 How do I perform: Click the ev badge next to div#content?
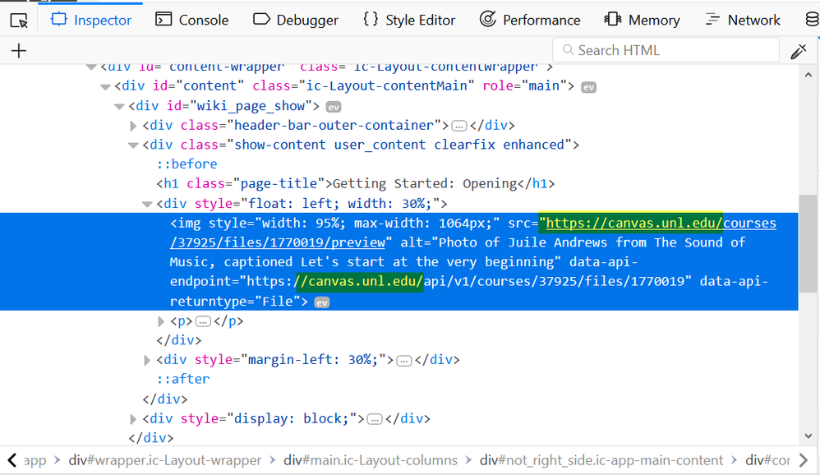pos(588,86)
